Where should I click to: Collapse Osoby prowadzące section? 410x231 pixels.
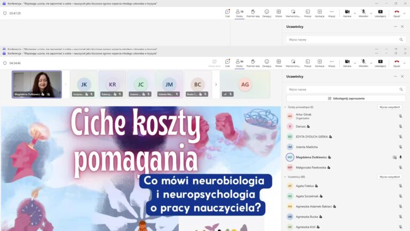285,107
